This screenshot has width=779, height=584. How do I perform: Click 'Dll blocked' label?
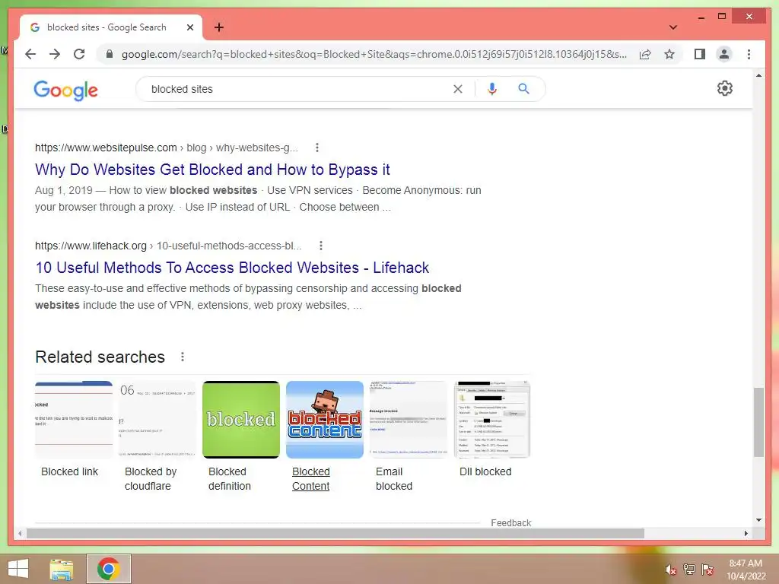(485, 471)
